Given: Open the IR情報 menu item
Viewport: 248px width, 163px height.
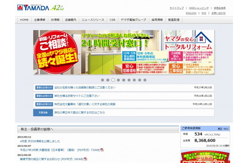Looking at the screenshot, I should (55, 20).
